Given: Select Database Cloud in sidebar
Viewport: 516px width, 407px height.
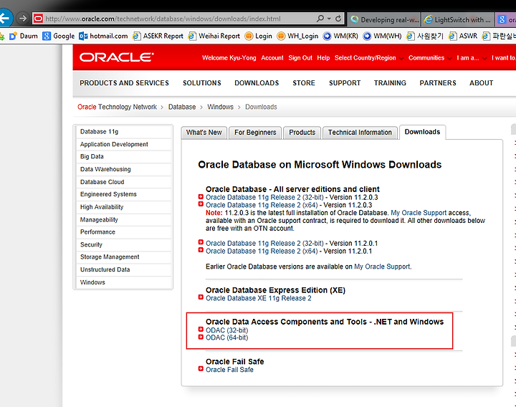Looking at the screenshot, I should click(124, 182).
